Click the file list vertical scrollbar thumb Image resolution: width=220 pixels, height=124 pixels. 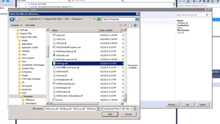pos(125,96)
